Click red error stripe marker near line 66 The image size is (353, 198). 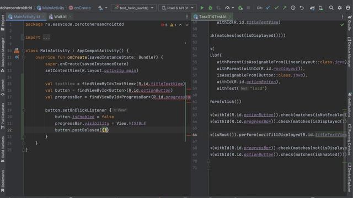pos(189,135)
